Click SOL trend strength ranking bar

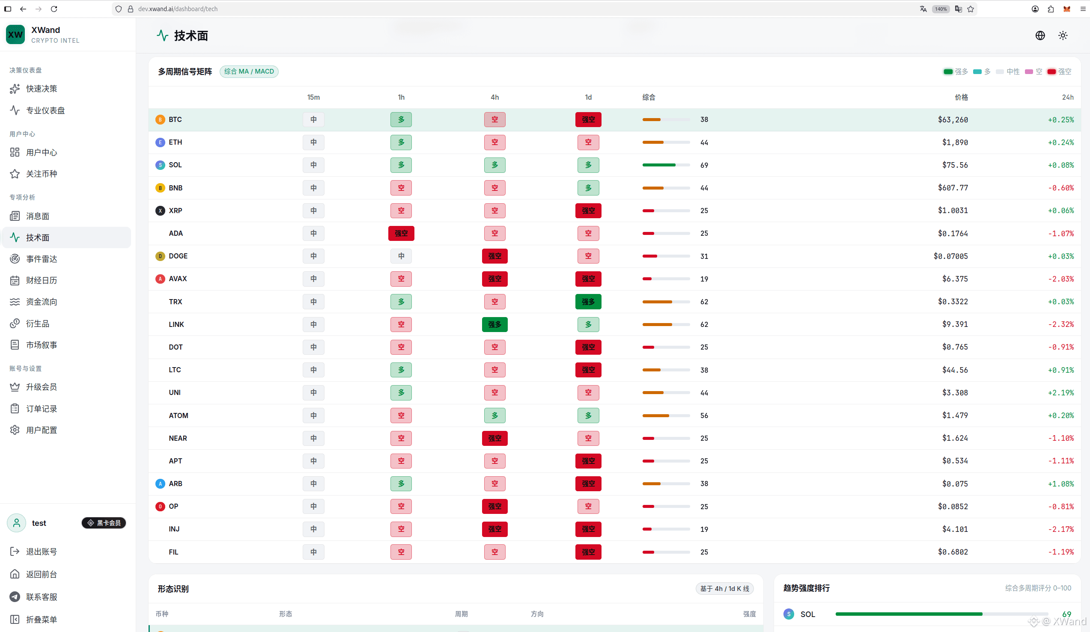942,614
